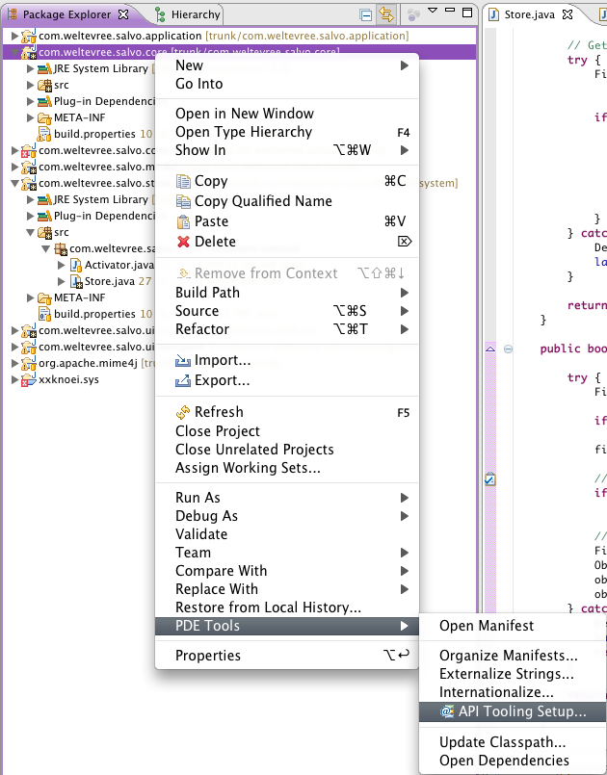Open the Refactor submenu
The height and width of the screenshot is (775, 607).
coord(287,329)
